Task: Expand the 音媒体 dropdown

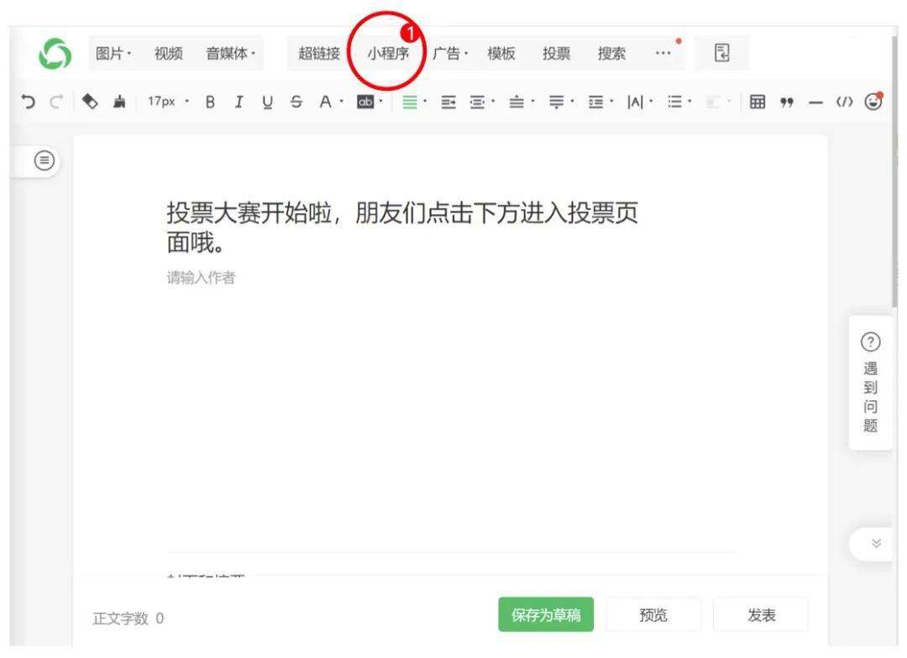Action: tap(231, 54)
